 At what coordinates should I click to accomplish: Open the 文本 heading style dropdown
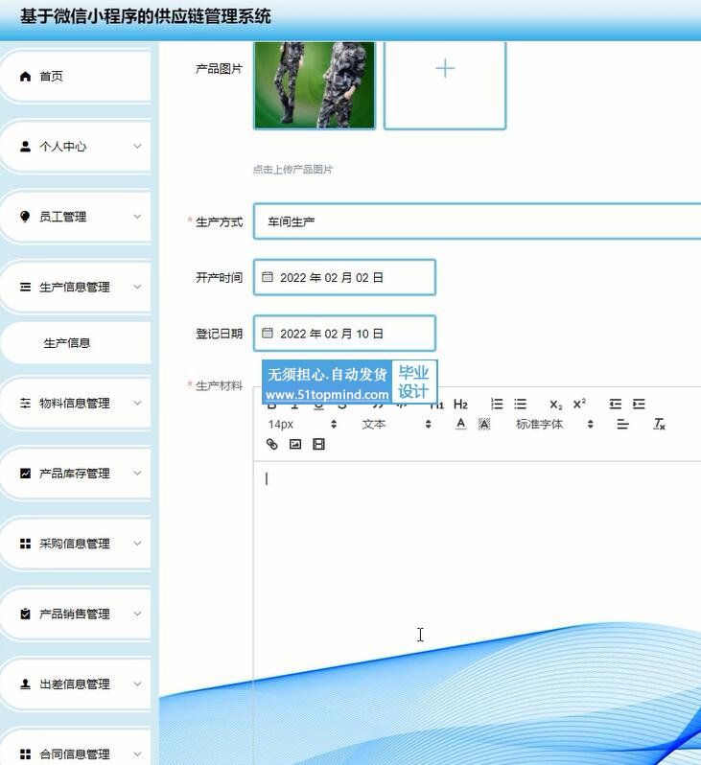click(396, 424)
